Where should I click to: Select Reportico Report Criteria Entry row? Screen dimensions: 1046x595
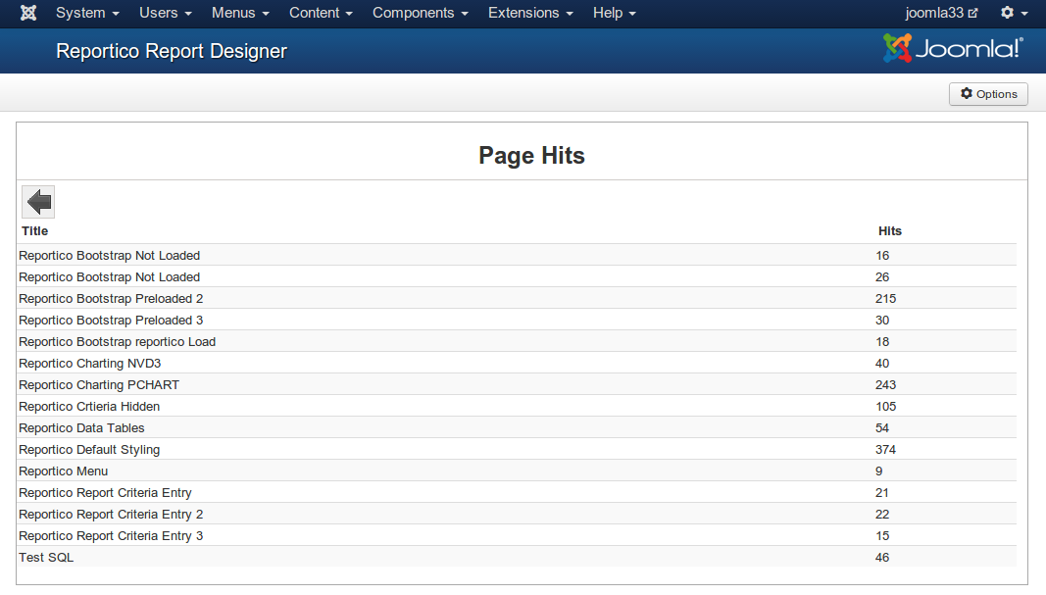coord(517,492)
